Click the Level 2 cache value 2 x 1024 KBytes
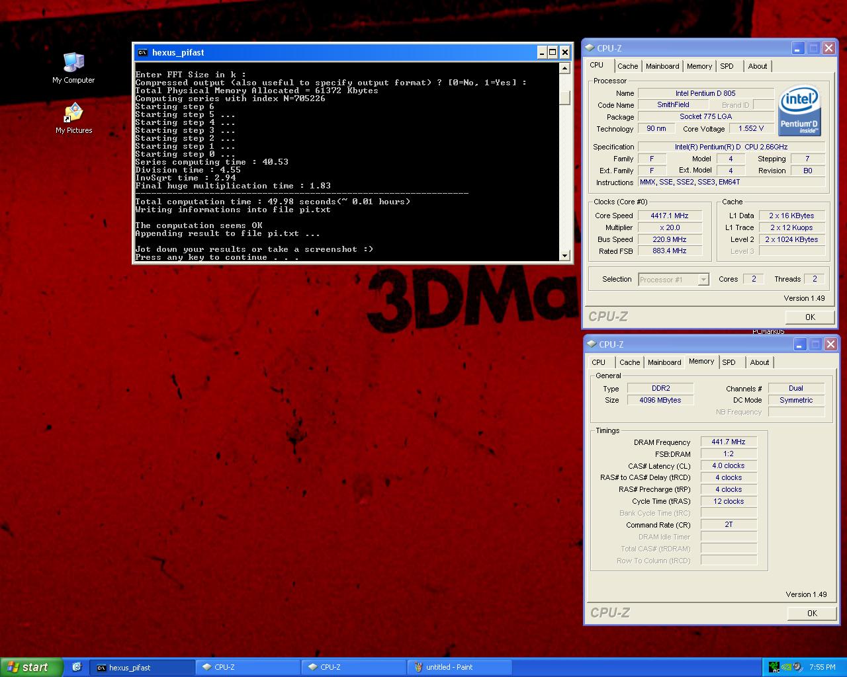Screen dimensions: 847x677 click(x=791, y=239)
